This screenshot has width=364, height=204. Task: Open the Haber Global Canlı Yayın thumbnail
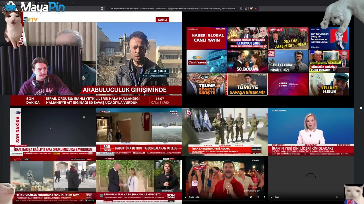(x=206, y=38)
